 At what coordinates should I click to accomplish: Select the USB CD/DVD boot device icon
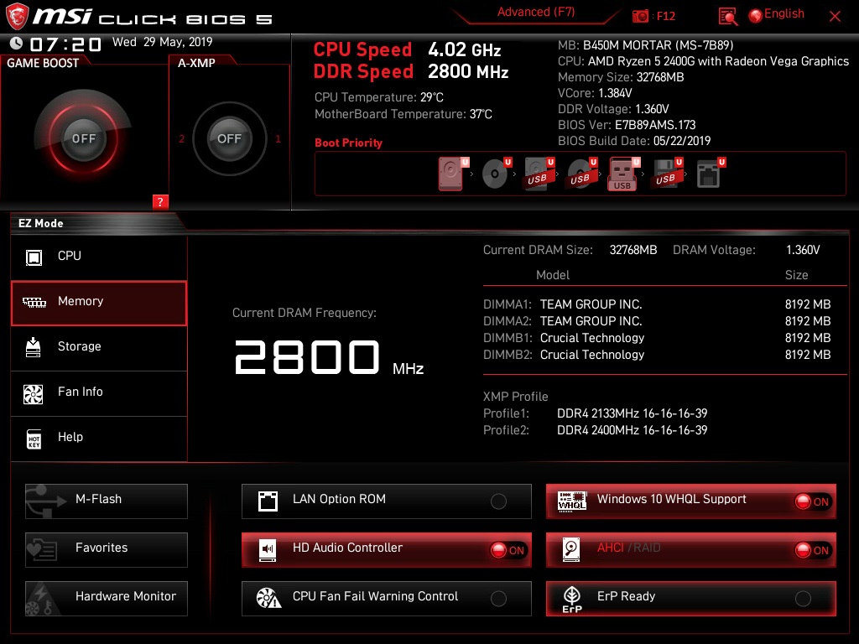coord(580,174)
